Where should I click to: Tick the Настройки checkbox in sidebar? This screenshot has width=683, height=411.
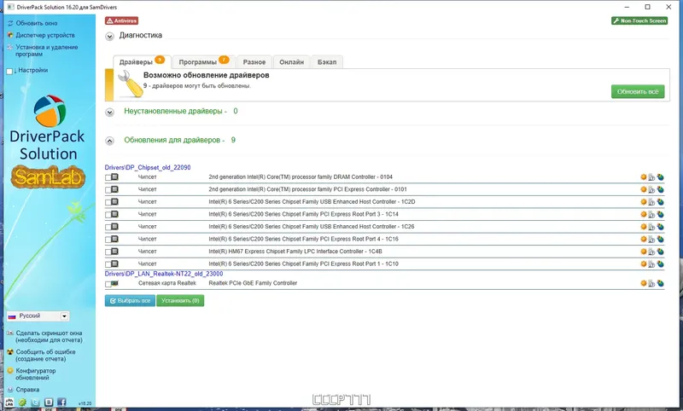tap(9, 72)
